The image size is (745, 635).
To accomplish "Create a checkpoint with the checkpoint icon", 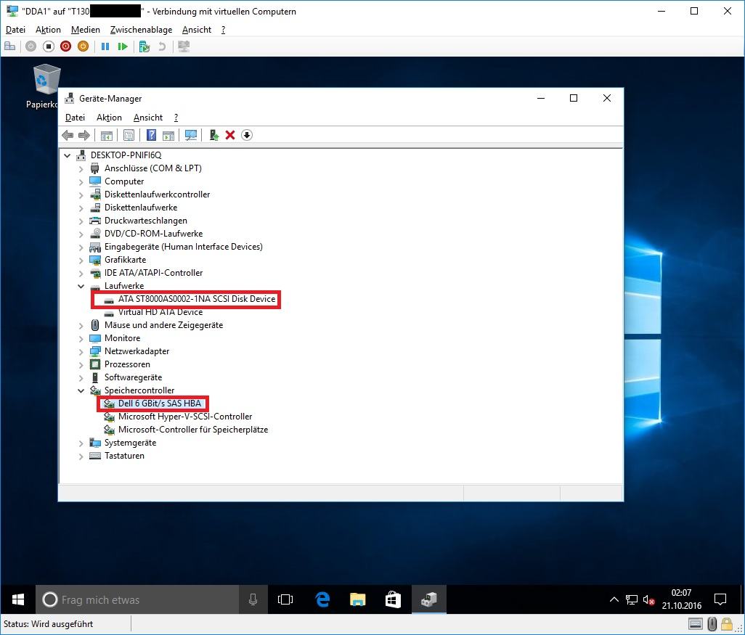I will [x=144, y=46].
